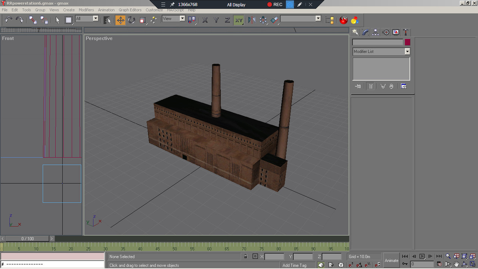
Task: Toggle the 3D Snap button
Action: tap(351, 265)
